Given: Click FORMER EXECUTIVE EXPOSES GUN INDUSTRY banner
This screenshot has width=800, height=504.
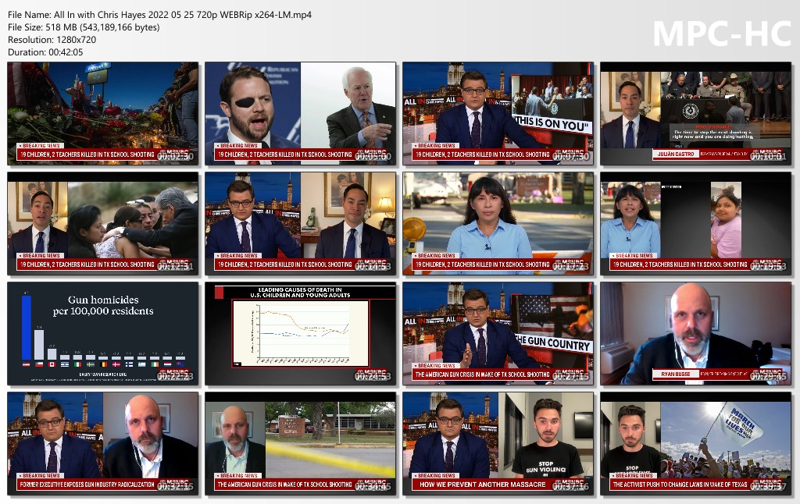Looking at the screenshot, I should 87,484.
